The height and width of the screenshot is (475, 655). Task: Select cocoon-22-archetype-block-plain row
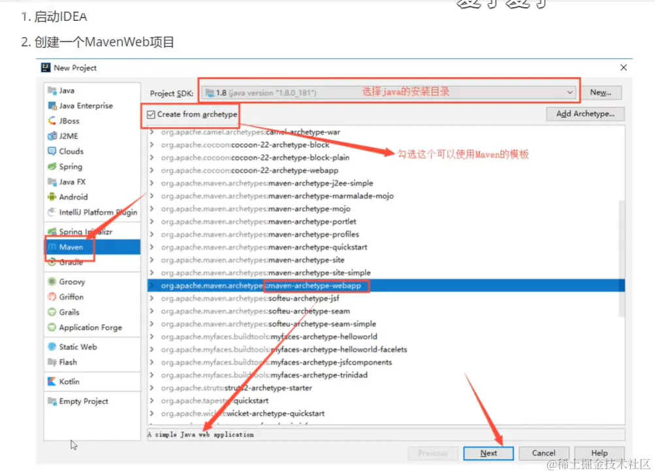(386, 157)
